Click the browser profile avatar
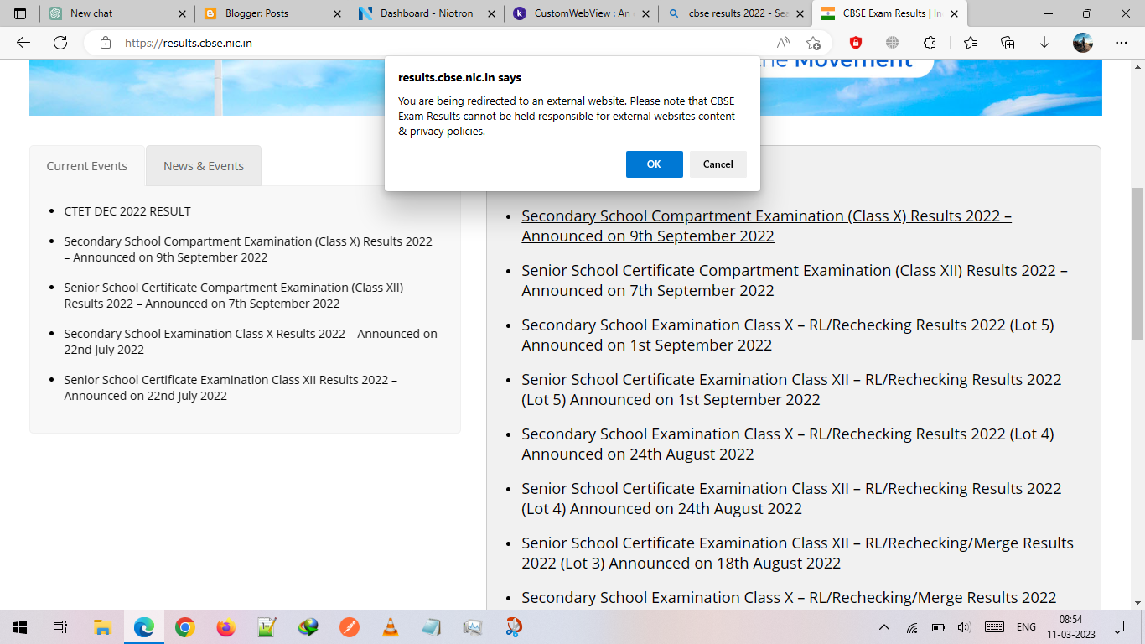Viewport: 1145px width, 644px height. 1083,42
